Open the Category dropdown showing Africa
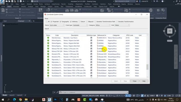The height and width of the screenshot is (102, 181). [103, 25]
